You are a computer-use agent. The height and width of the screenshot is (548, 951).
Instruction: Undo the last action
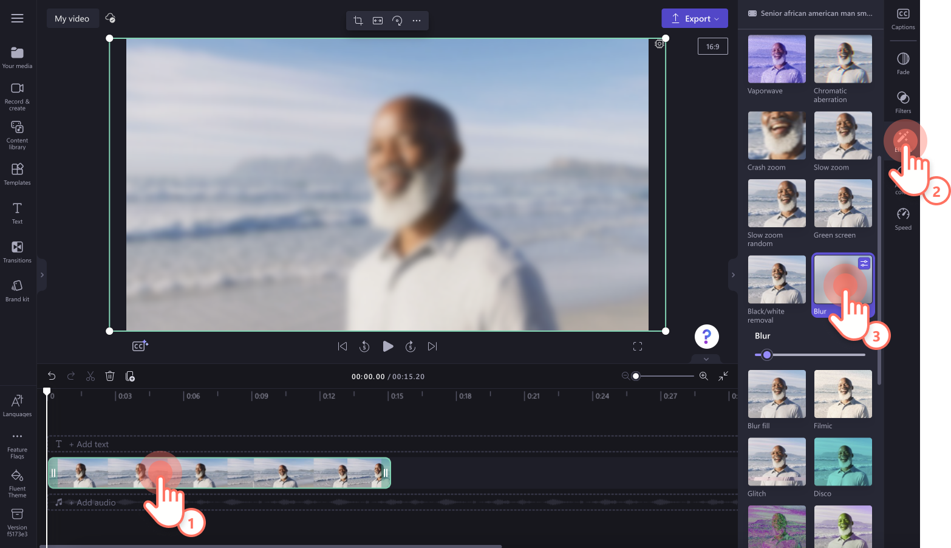tap(52, 376)
